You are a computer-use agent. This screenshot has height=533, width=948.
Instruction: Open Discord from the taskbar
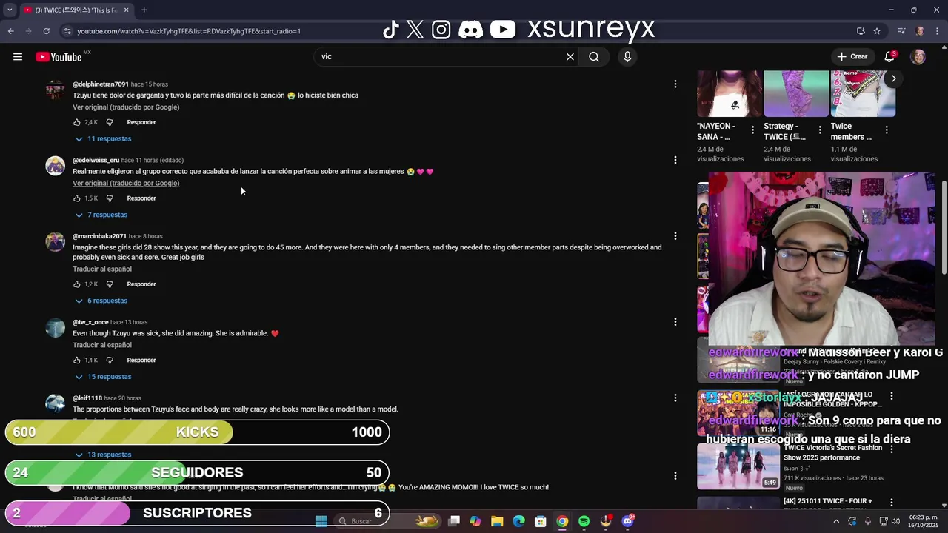point(628,521)
